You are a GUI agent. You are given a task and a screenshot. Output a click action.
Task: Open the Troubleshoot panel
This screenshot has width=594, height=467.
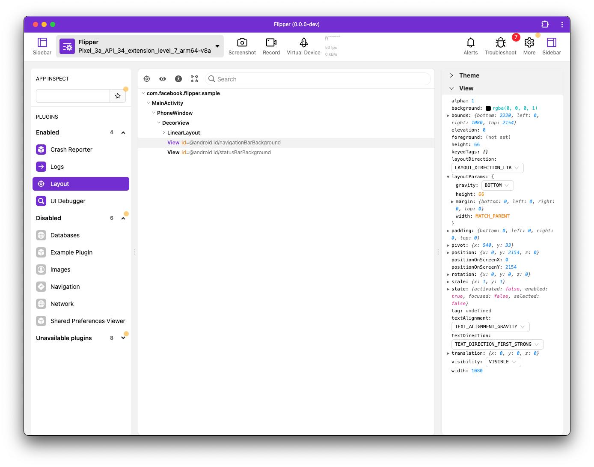[500, 46]
